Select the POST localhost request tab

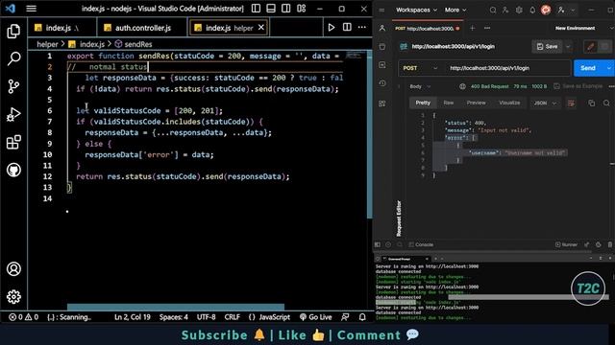point(427,28)
